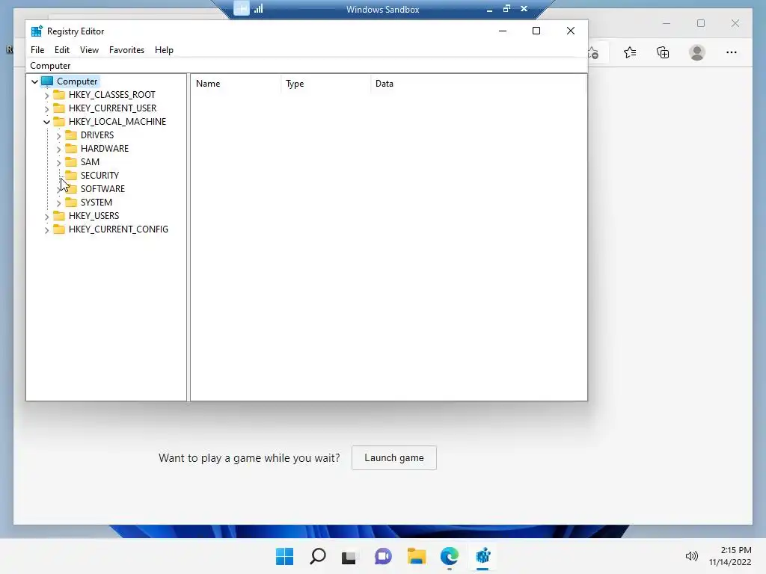Expand the SYSTEM key chevron
This screenshot has height=574, width=766.
58,203
